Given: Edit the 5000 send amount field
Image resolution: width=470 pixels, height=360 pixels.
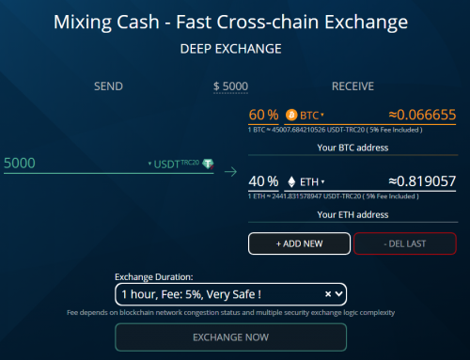Looking at the screenshot, I should click(x=75, y=164).
